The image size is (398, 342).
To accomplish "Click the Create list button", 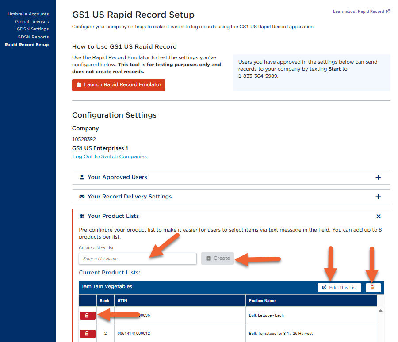I will click(x=218, y=258).
